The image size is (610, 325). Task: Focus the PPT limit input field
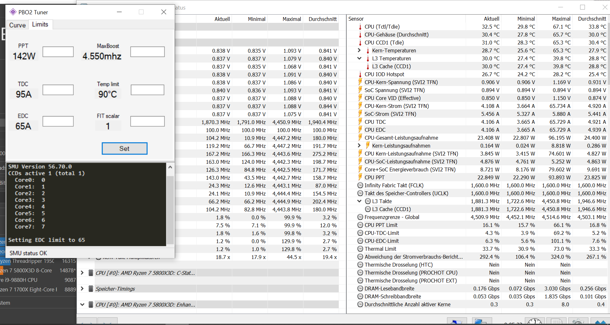pos(58,52)
